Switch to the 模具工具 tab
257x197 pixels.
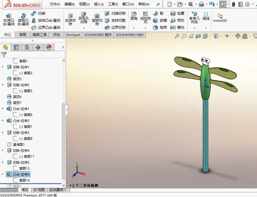pos(40,35)
